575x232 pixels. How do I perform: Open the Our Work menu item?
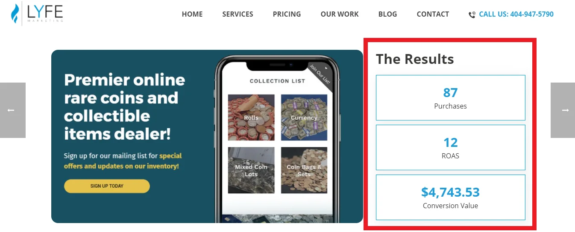(x=340, y=14)
